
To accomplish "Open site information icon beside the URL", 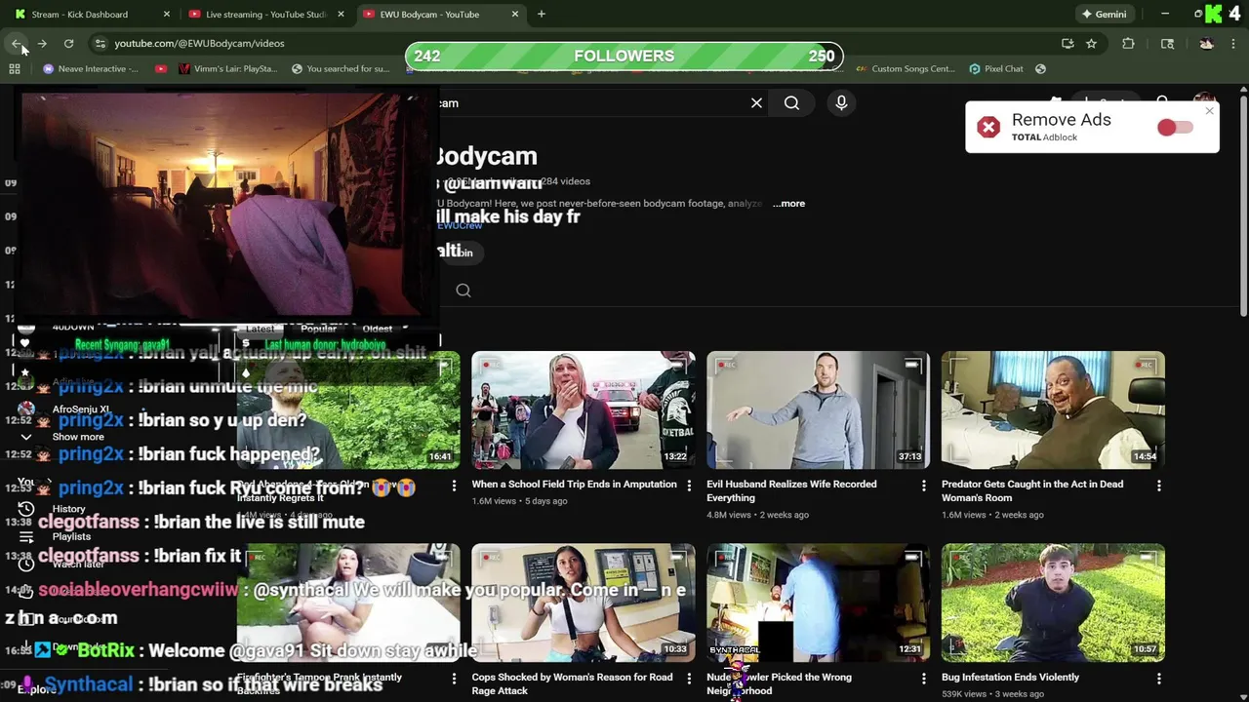I will click(100, 43).
